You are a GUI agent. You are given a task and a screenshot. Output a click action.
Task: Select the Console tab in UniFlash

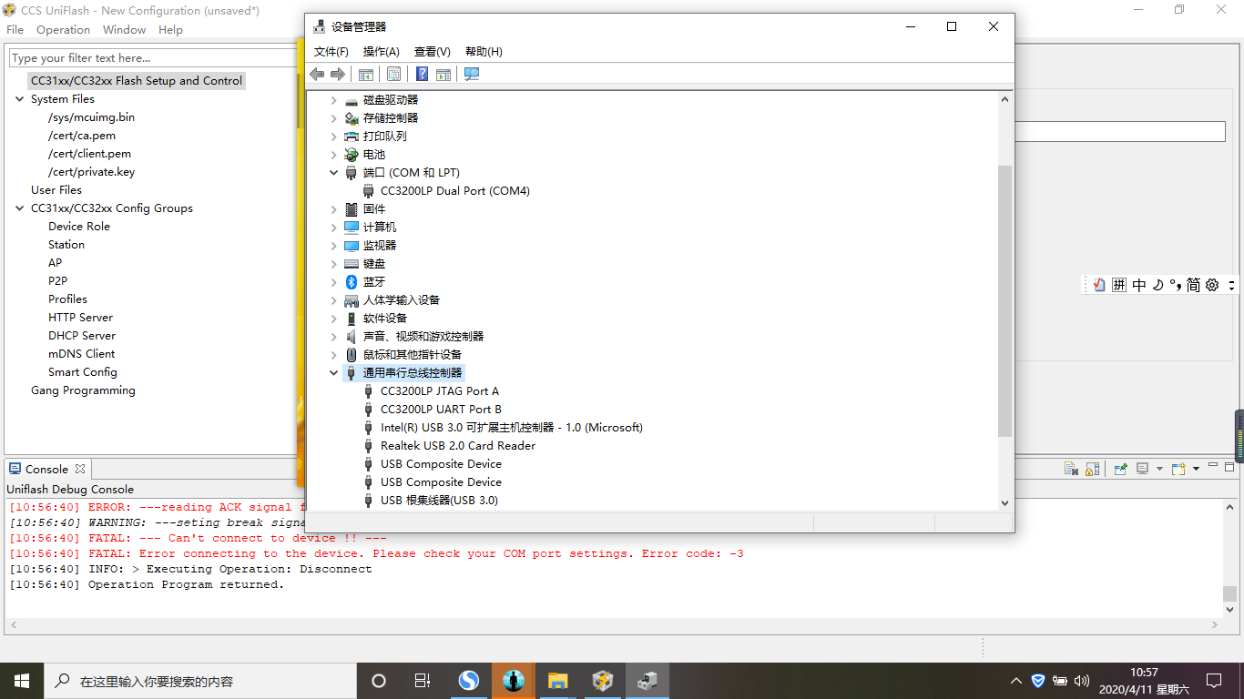[46, 470]
